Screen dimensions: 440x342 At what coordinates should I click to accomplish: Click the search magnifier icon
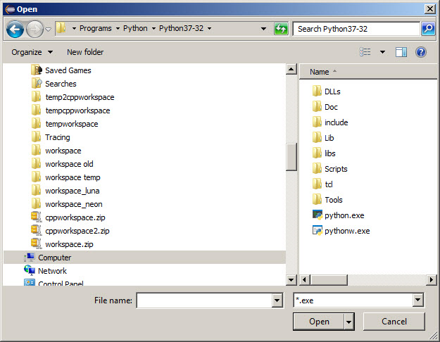[428, 29]
